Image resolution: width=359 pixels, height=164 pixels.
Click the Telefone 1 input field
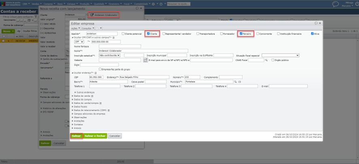[x=105, y=86]
